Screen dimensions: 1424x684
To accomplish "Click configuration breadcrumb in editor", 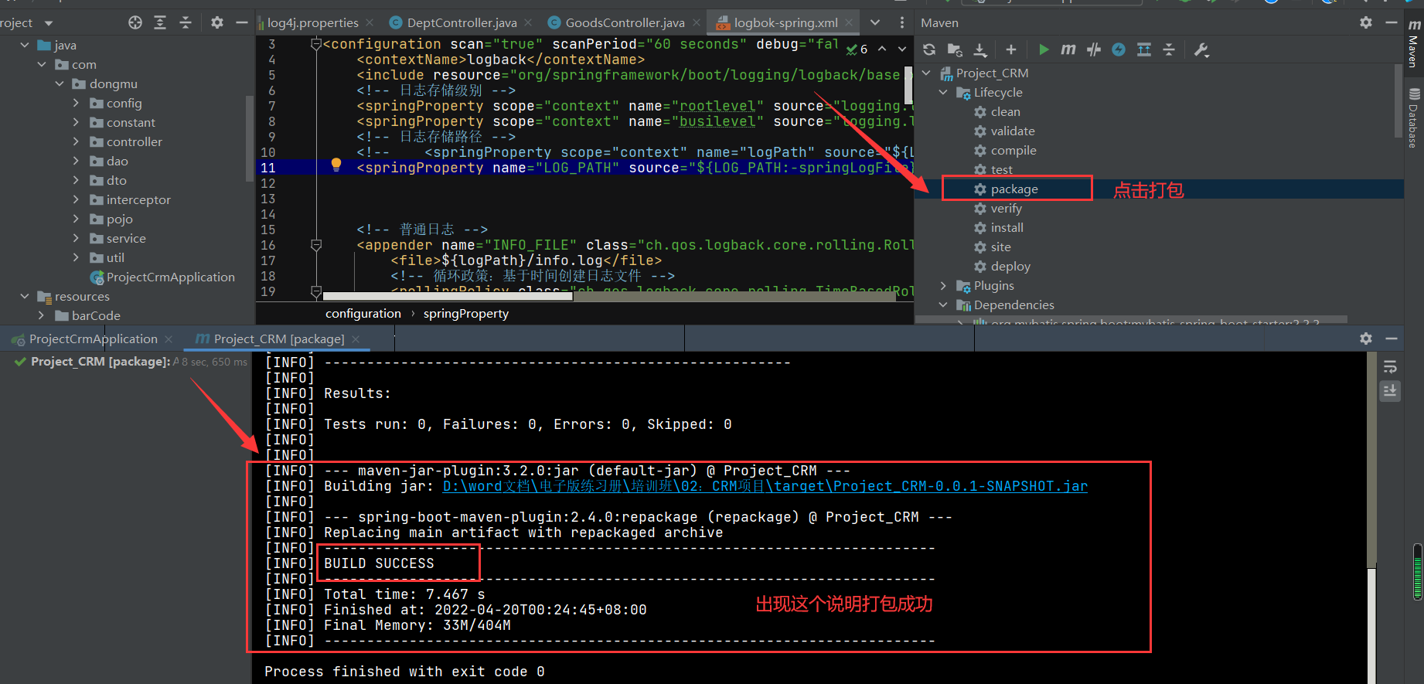I will 363,314.
